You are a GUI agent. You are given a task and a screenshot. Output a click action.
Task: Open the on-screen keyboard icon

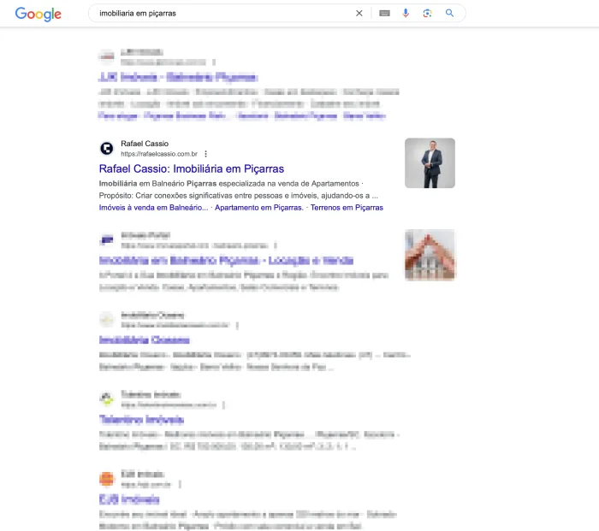384,14
